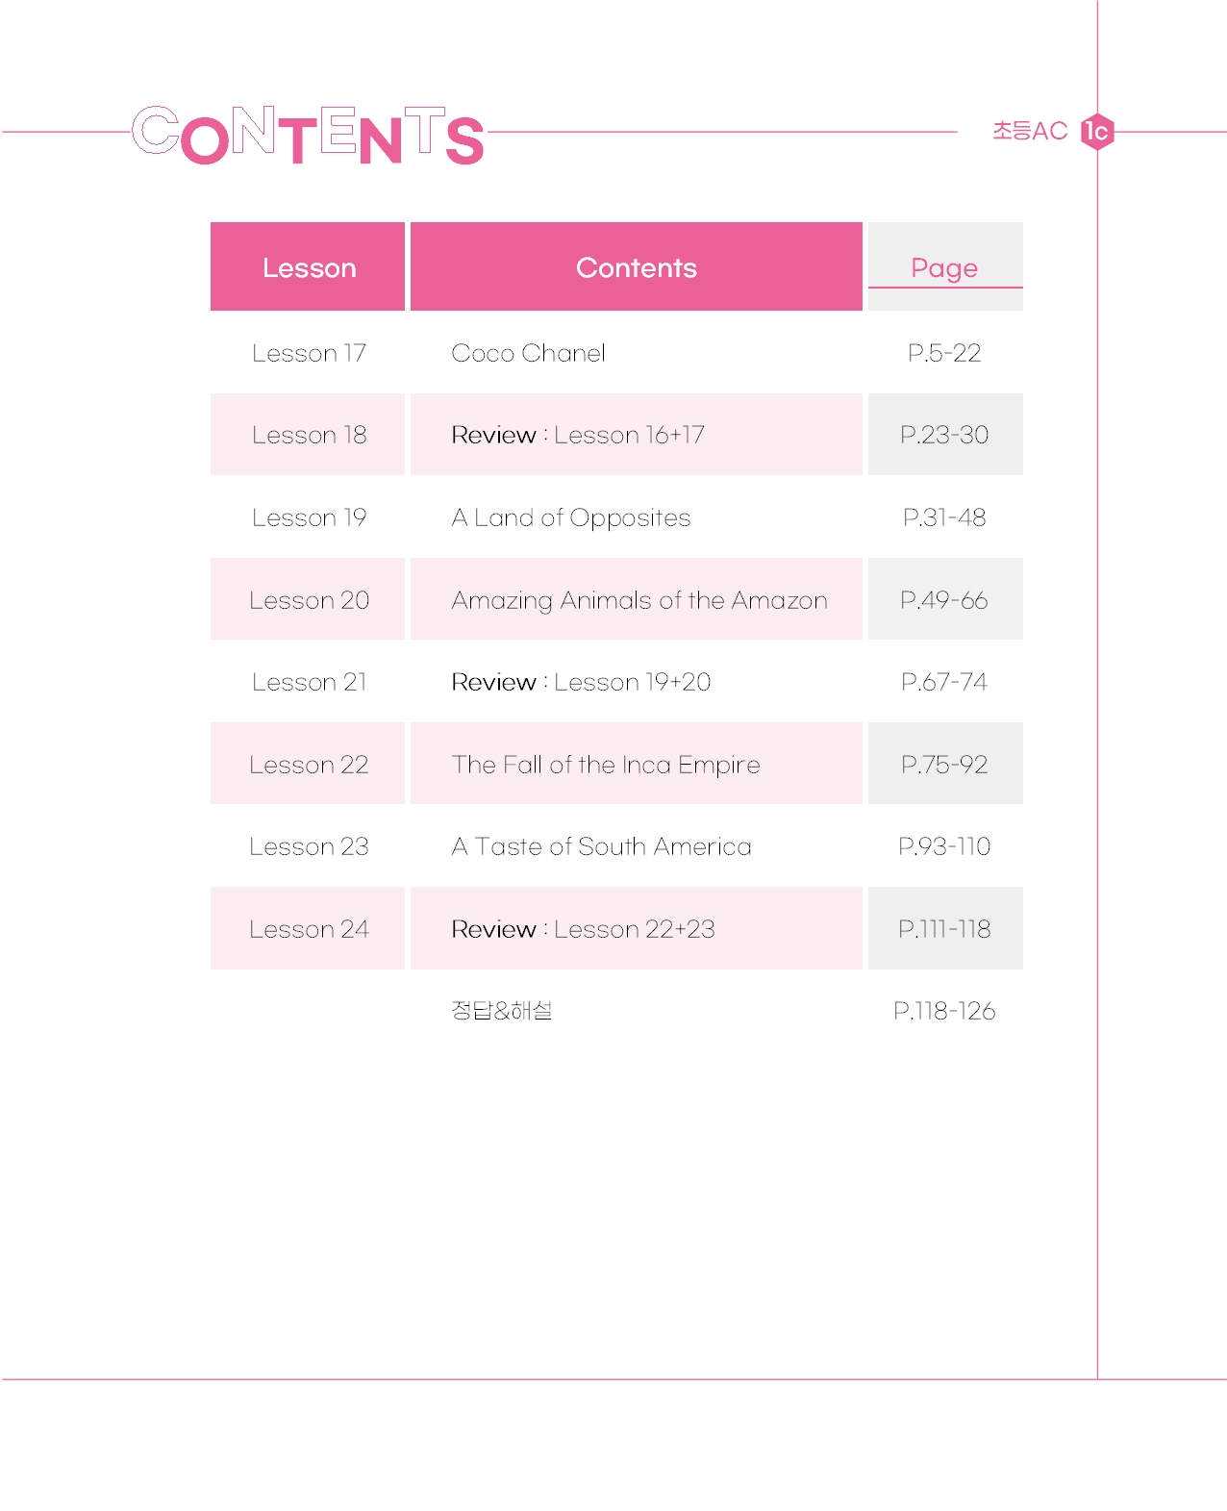
Task: Open A Land of Opposites chapter
Action: click(x=571, y=518)
